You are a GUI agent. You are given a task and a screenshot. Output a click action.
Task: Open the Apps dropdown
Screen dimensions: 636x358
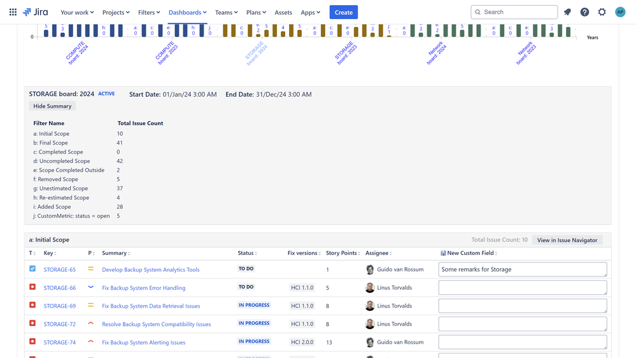(x=310, y=13)
